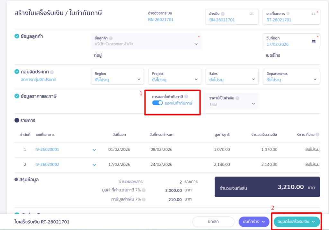Screen dimensions: 329x230
Task: Toggle the ออกใบกำกับภาษี switch
Action: [157, 103]
